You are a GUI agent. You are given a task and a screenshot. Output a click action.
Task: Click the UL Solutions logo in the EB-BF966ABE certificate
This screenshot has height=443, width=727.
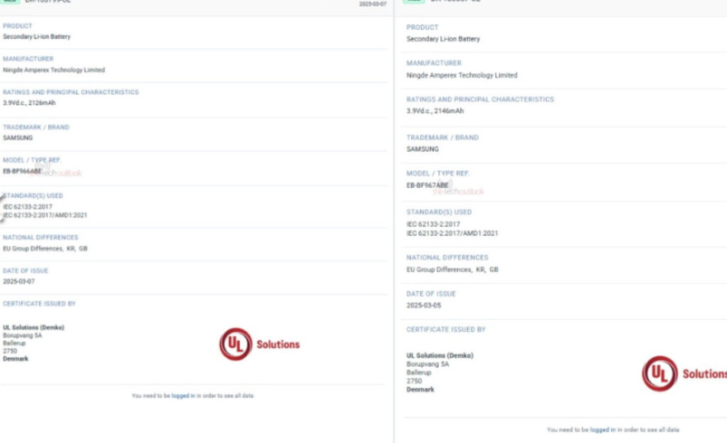pos(259,344)
